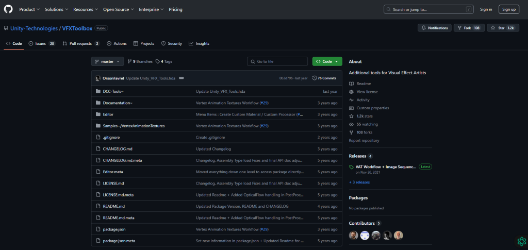528x250 pixels.
Task: Switch to the Actions tab
Action: coord(117,43)
